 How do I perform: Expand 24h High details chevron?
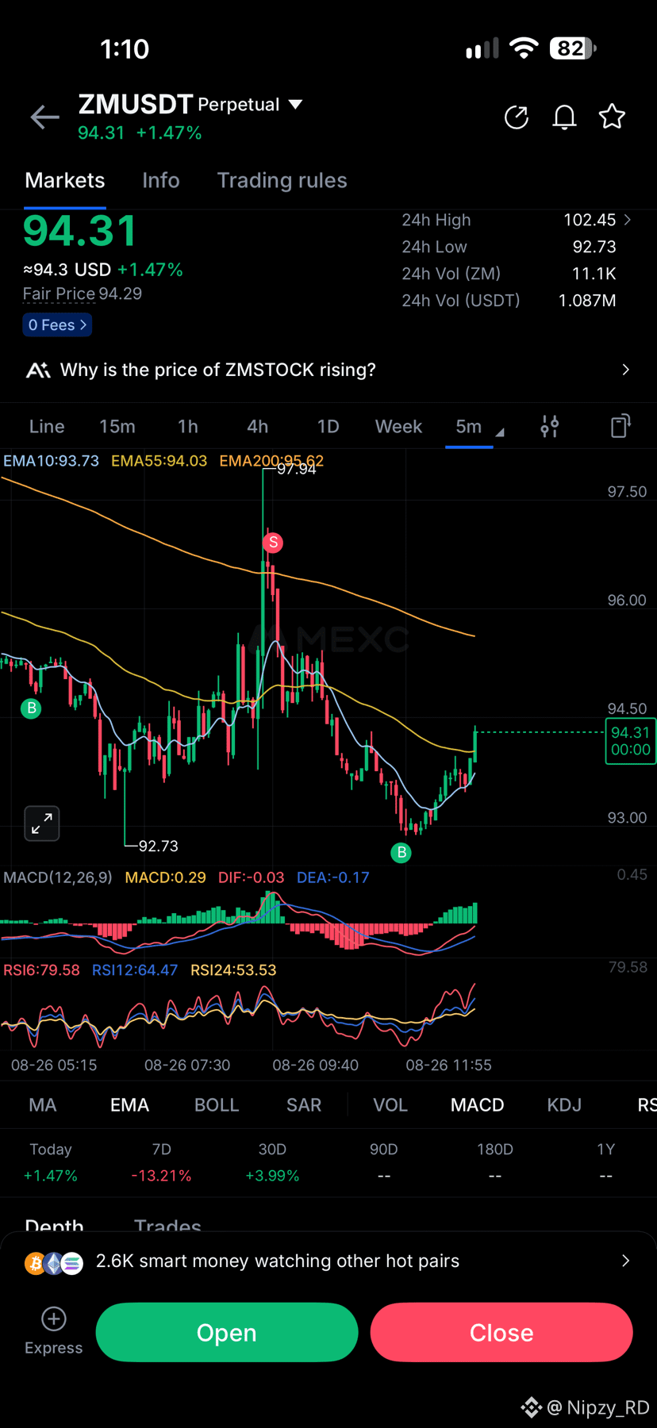tap(628, 220)
